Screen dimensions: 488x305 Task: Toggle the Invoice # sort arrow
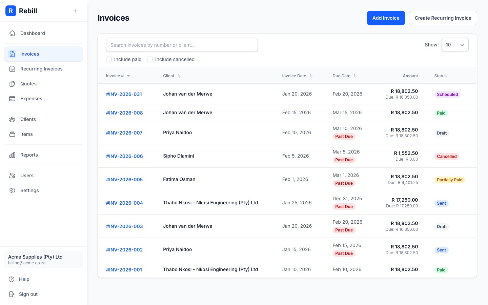point(128,76)
